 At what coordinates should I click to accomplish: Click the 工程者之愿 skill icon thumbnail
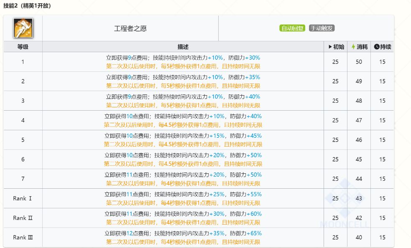[23, 28]
